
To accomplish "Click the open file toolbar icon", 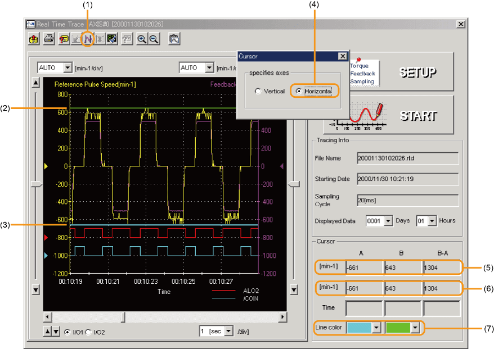I will [34, 39].
